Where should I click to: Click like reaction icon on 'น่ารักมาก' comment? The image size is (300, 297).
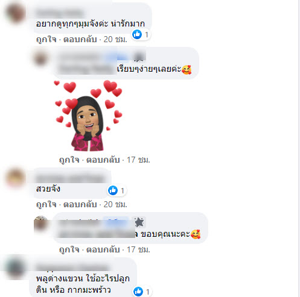click(137, 34)
